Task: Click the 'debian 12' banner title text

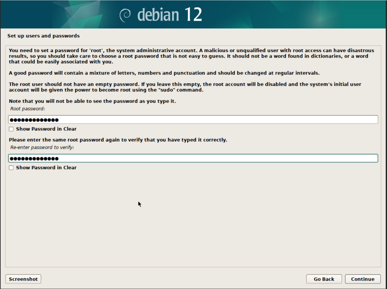Action: 170,15
